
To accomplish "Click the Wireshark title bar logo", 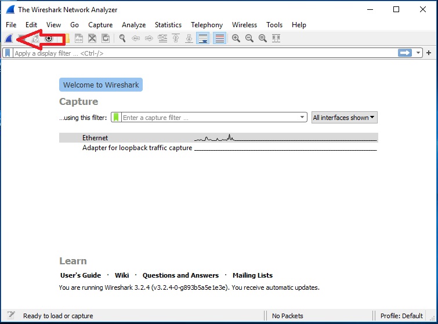I will tap(10, 9).
